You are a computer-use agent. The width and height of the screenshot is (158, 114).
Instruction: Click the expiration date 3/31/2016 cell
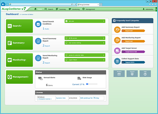tap(74, 98)
